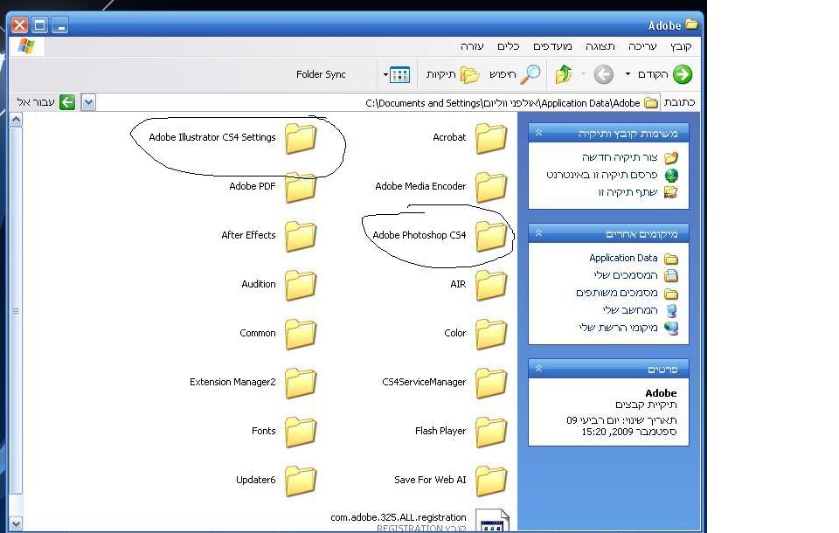The width and height of the screenshot is (839, 533).
Task: Click the Flash Player folder name
Action: pos(440,432)
